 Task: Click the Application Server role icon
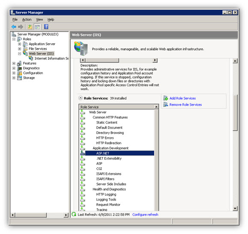point(25,44)
